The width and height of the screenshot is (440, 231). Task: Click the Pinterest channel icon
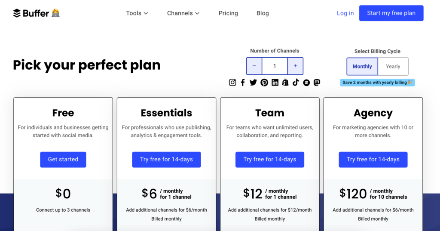click(x=264, y=83)
